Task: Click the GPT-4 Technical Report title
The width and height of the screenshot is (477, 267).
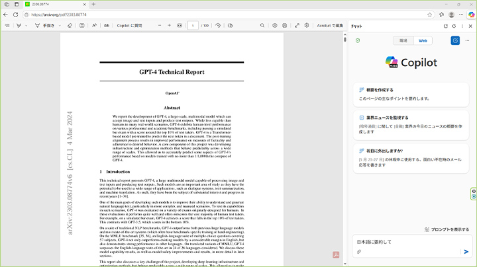Action: tap(172, 72)
